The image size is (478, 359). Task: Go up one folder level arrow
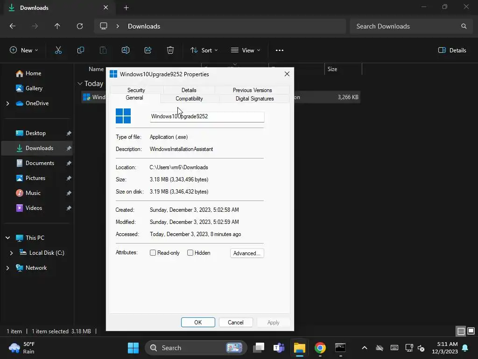57,26
